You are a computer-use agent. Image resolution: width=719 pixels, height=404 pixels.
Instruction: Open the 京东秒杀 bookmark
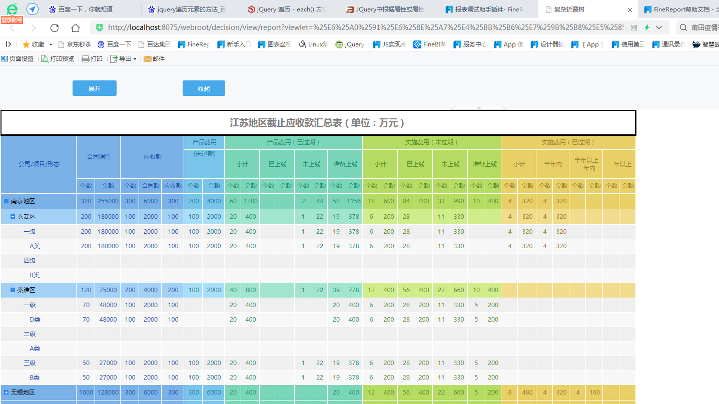pyautogui.click(x=75, y=44)
